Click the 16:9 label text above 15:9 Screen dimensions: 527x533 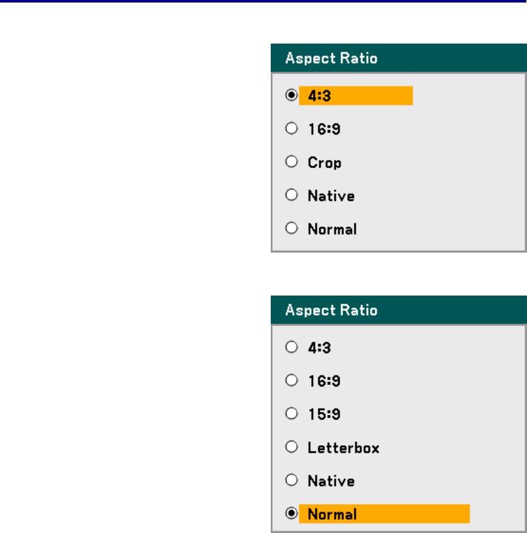pyautogui.click(x=324, y=381)
